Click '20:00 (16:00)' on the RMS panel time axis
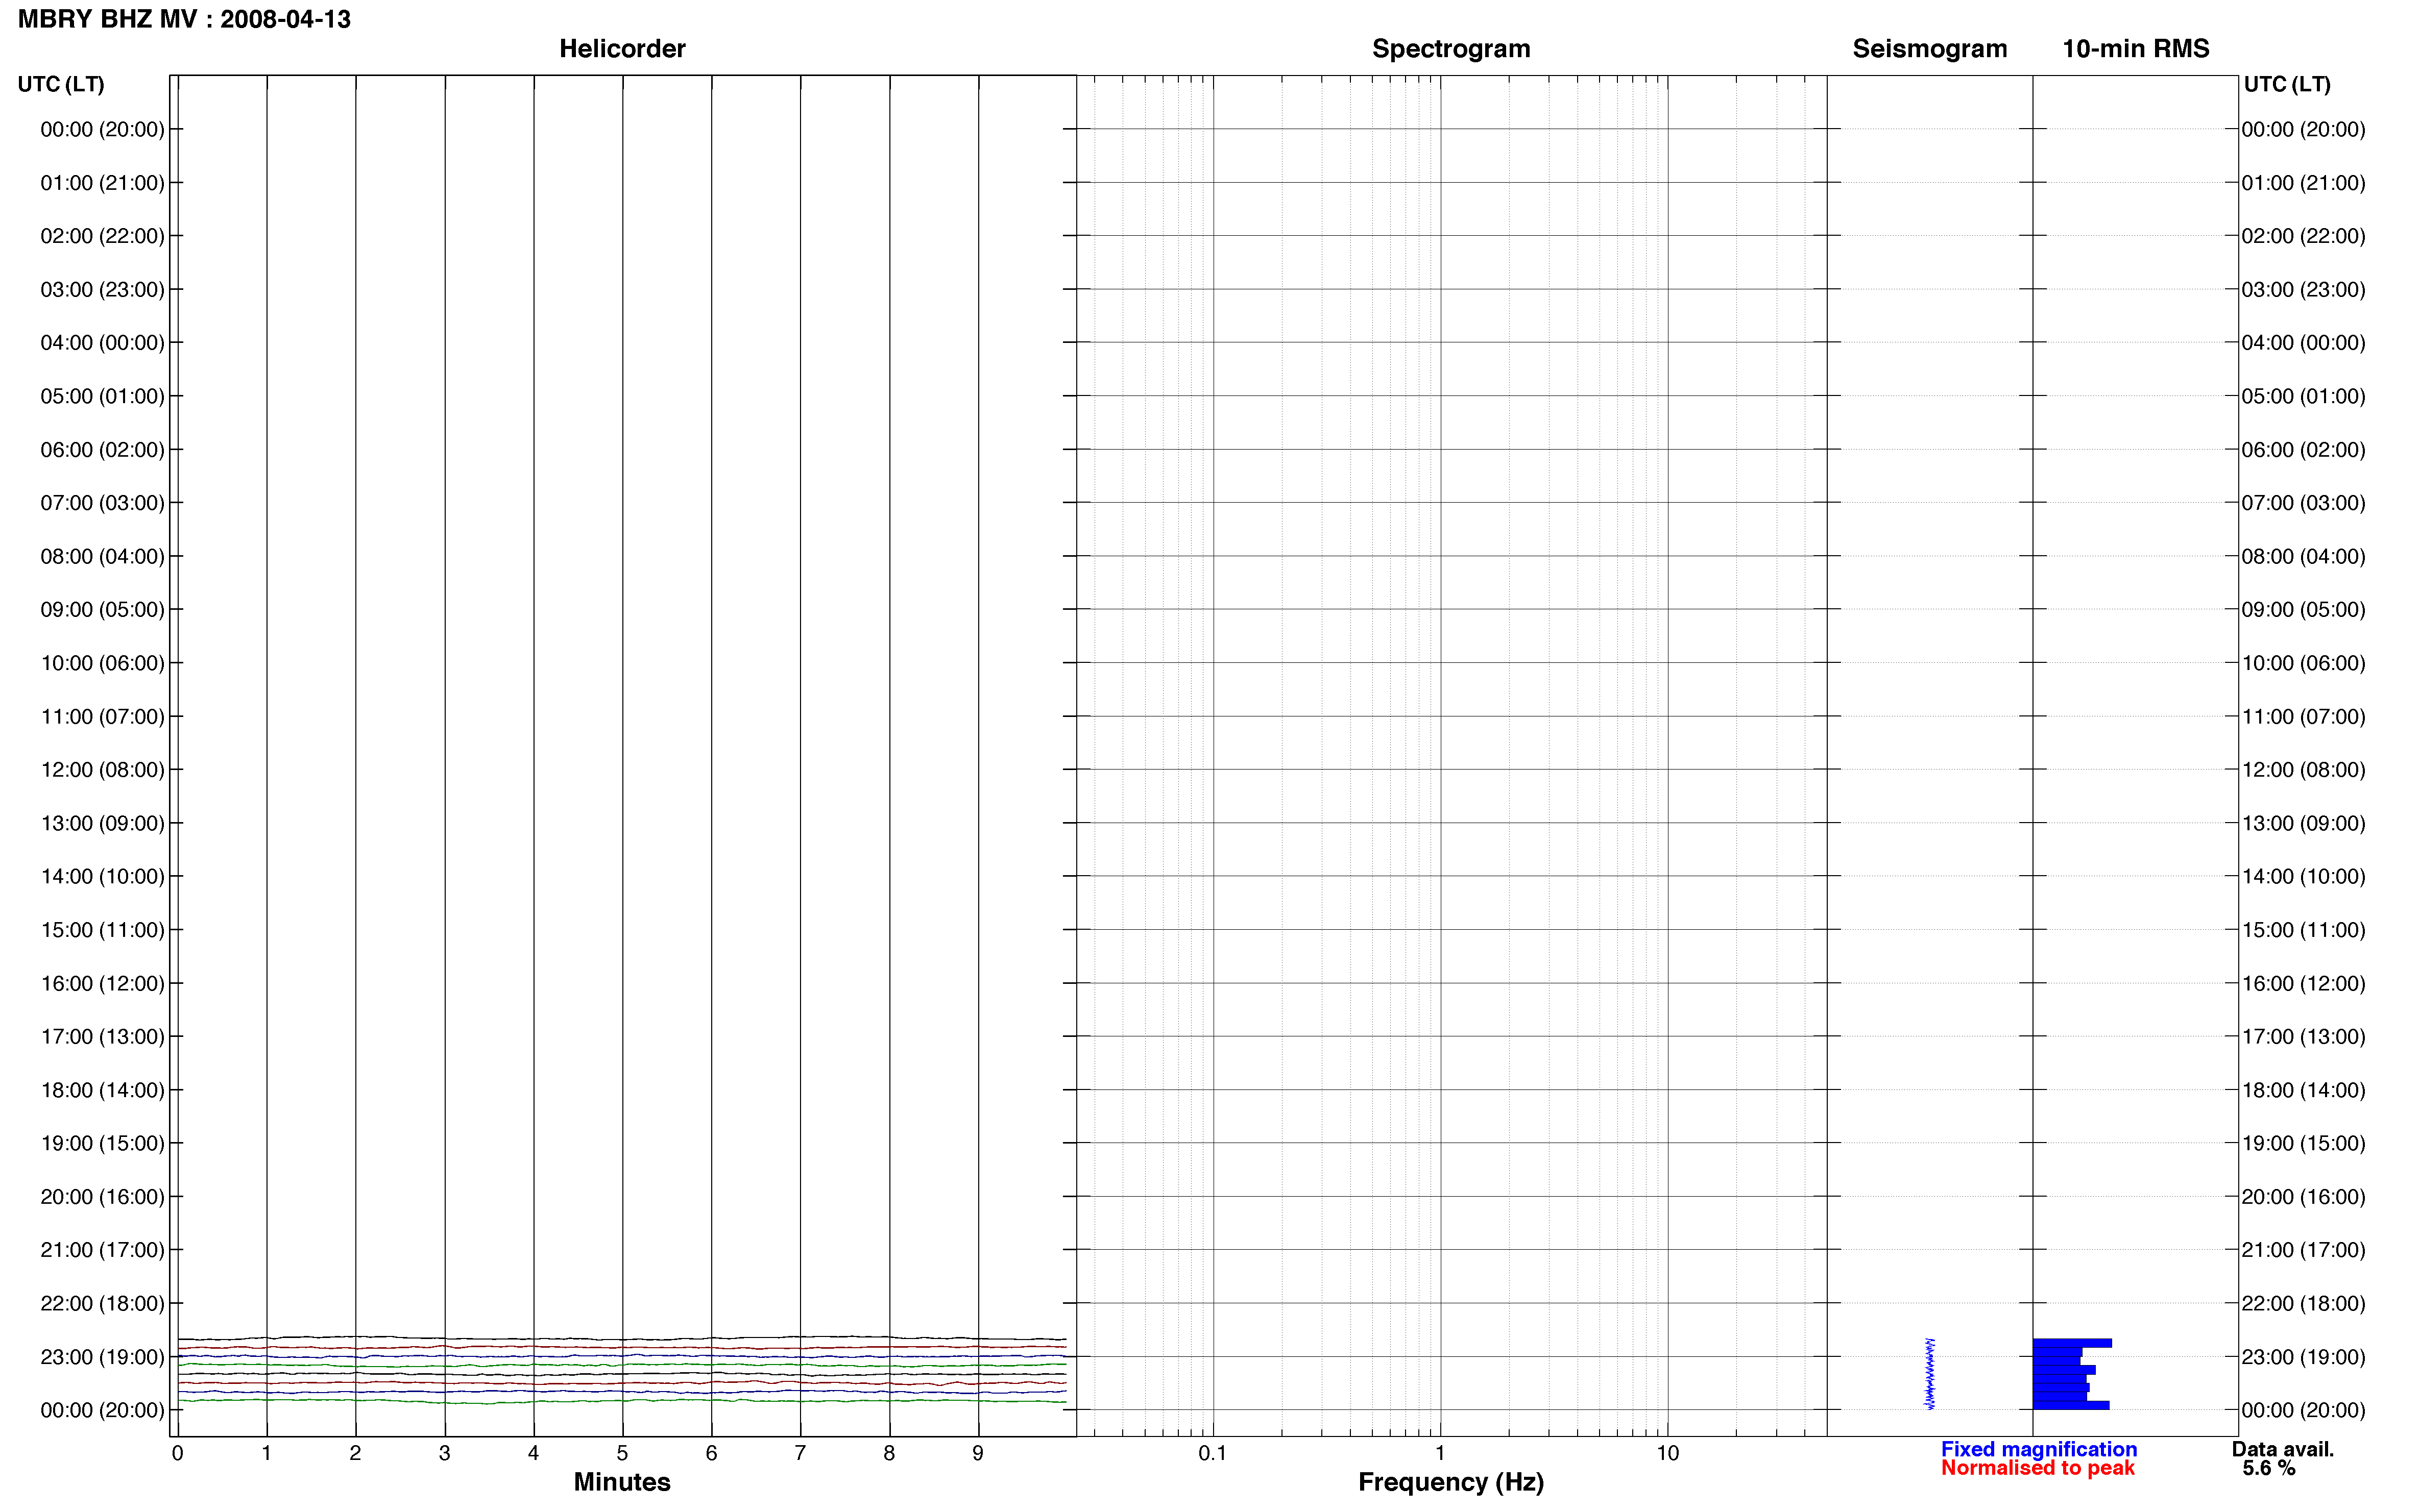This screenshot has height=1512, width=2420. (x=2303, y=1197)
